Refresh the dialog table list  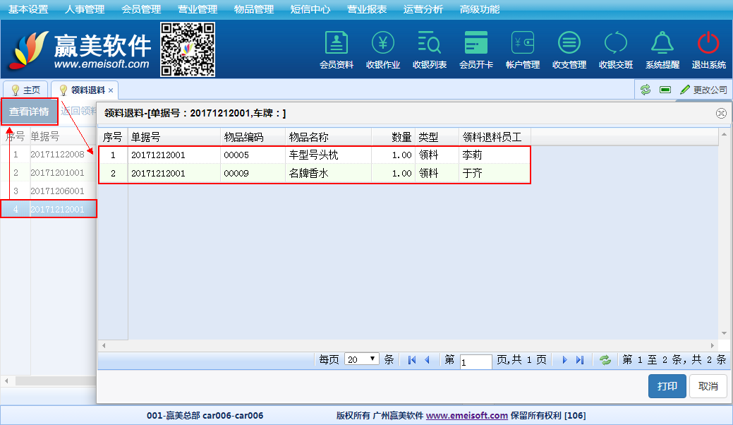click(605, 360)
